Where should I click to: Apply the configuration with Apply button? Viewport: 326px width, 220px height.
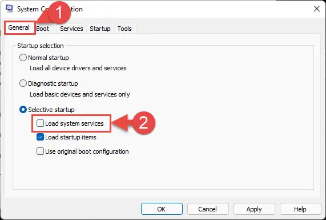coord(254,209)
